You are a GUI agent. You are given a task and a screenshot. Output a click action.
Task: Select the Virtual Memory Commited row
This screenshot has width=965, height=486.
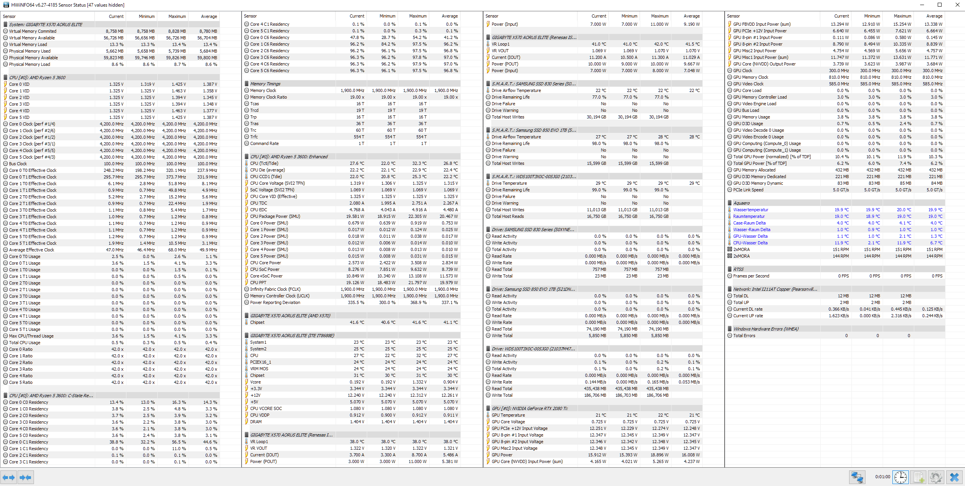coord(110,31)
